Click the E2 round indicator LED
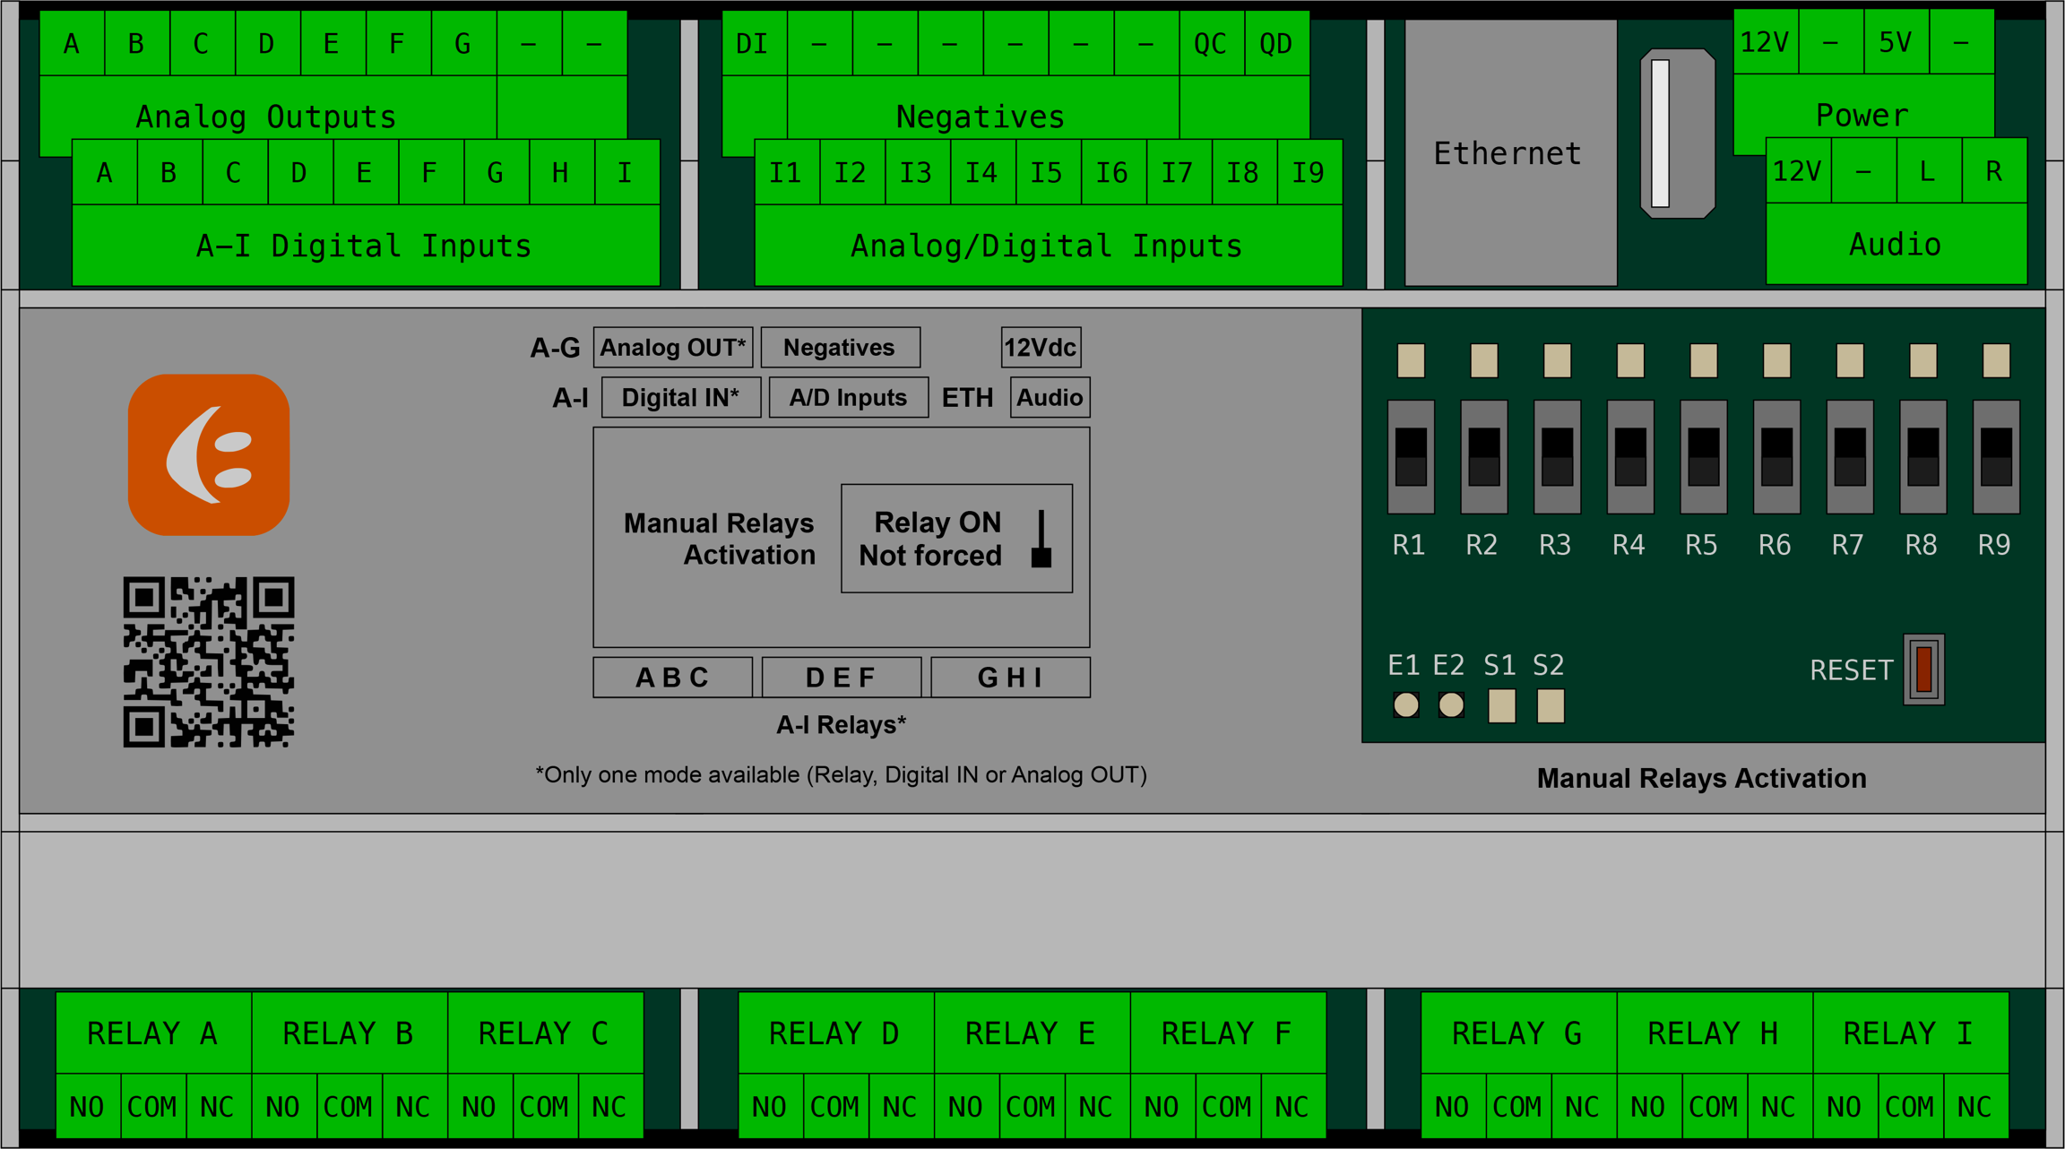 (1451, 705)
